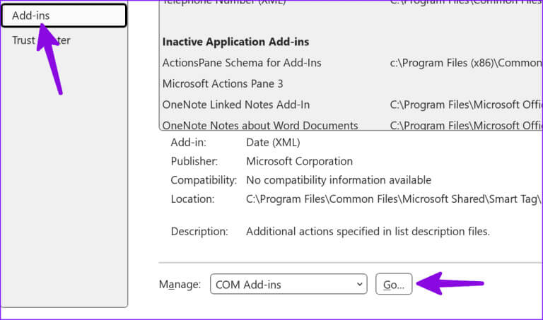Open the Trust Center category
The width and height of the screenshot is (543, 320).
(x=41, y=40)
